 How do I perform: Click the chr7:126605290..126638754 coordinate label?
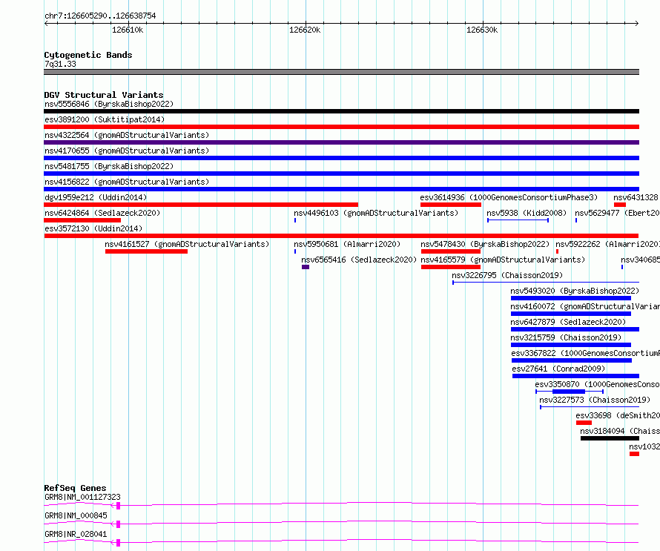pos(100,16)
